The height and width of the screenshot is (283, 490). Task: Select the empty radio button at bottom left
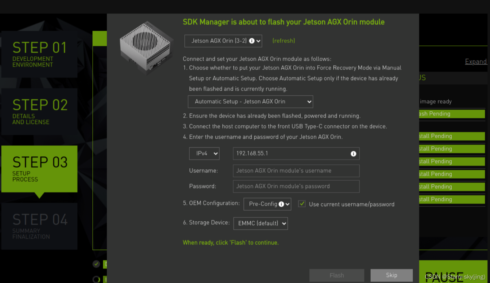[96, 279]
